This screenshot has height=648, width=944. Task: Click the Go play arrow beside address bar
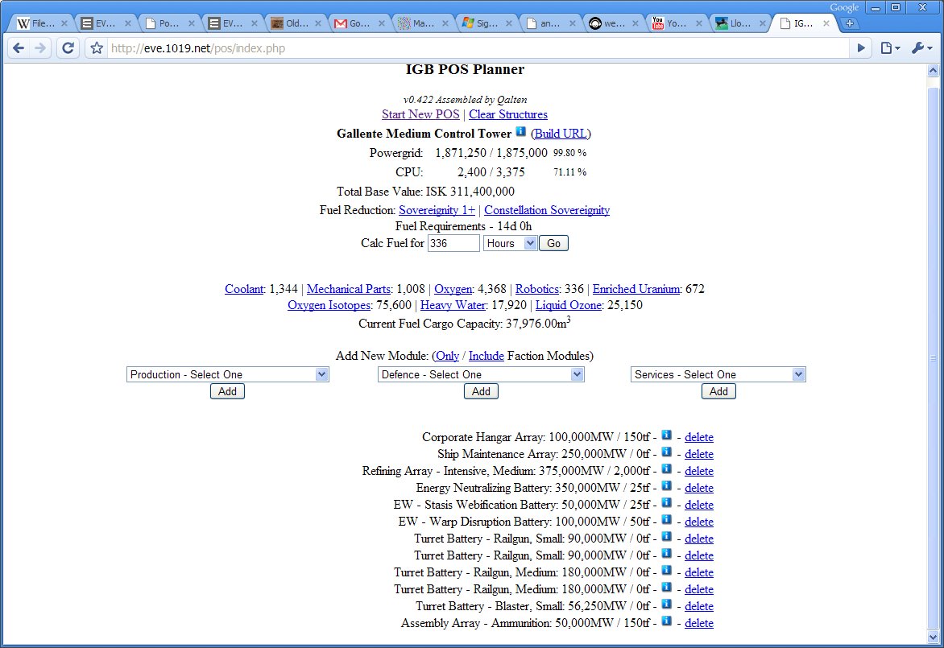pos(861,48)
